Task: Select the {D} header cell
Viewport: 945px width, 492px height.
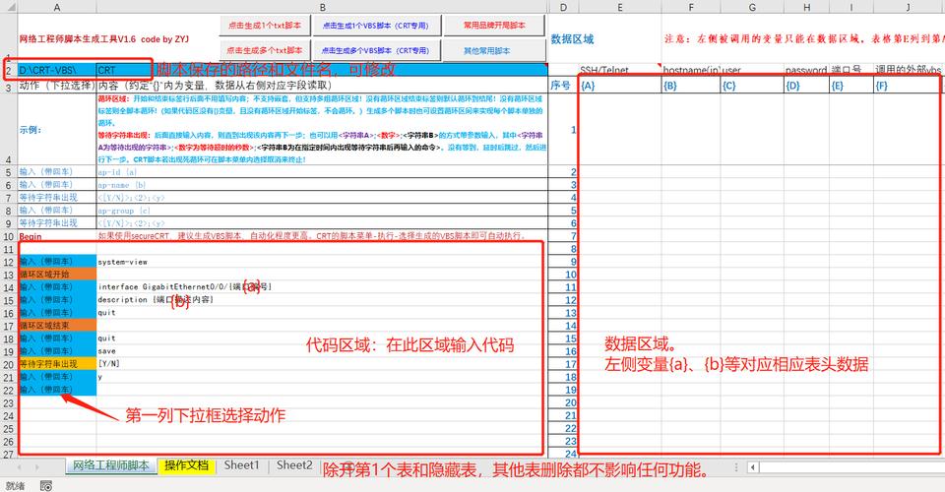Action: 806,86
